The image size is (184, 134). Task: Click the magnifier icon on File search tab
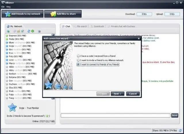74,26
